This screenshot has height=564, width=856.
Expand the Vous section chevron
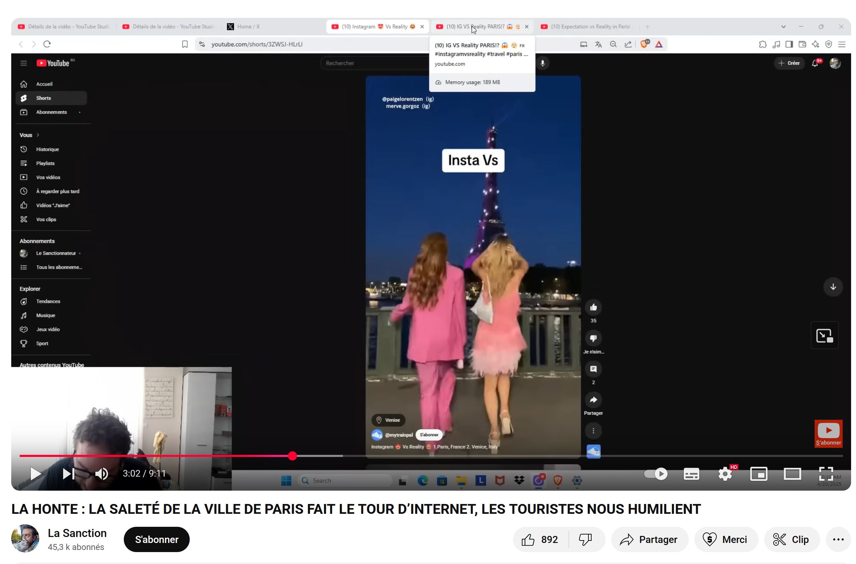[38, 135]
